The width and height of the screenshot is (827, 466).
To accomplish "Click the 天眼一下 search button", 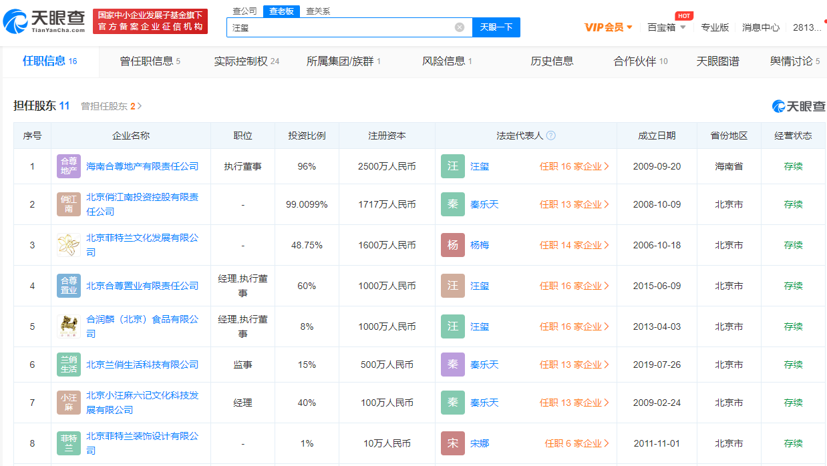I will [496, 27].
